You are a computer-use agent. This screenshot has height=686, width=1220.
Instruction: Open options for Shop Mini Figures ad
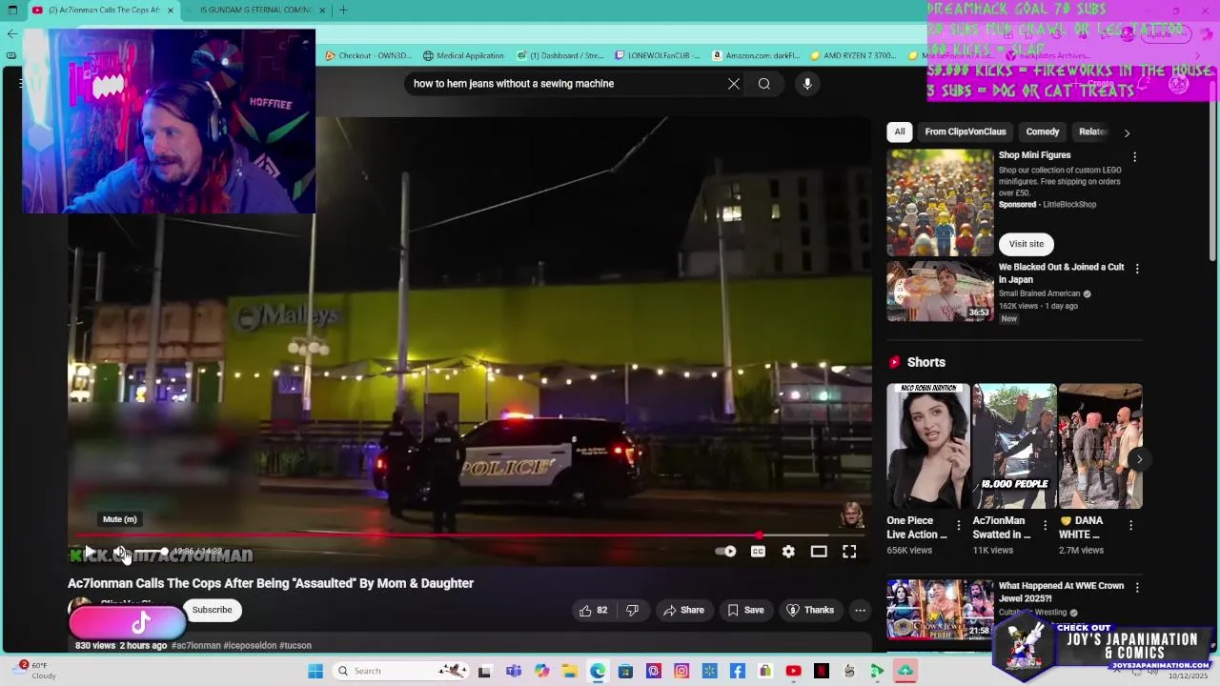1134,157
